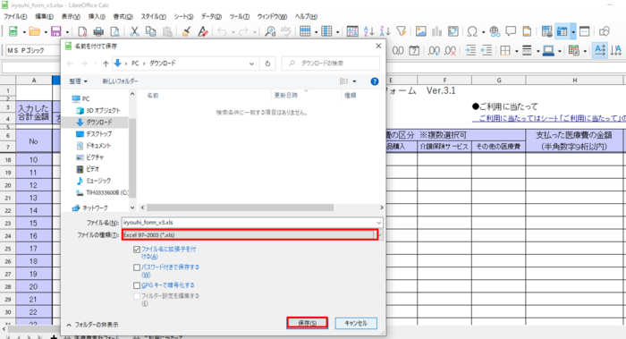This screenshot has height=339, width=626.
Task: Toggle the AutoFilter funnel icon
Action: (x=402, y=31)
